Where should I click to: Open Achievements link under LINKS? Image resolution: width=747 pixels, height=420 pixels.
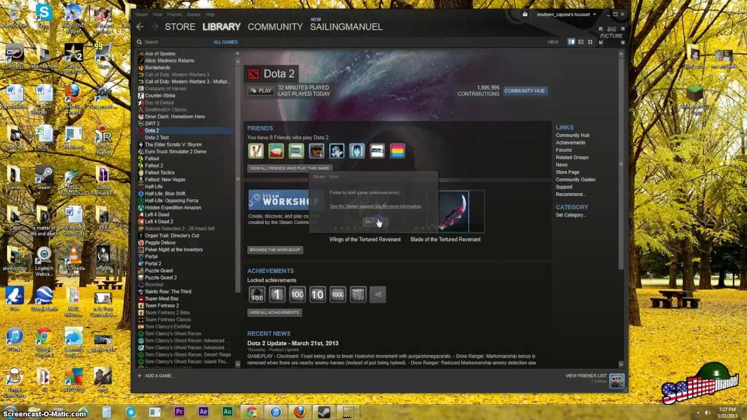(x=570, y=143)
